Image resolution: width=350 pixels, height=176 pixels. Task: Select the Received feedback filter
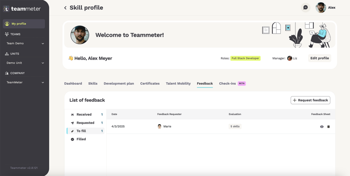(86, 115)
